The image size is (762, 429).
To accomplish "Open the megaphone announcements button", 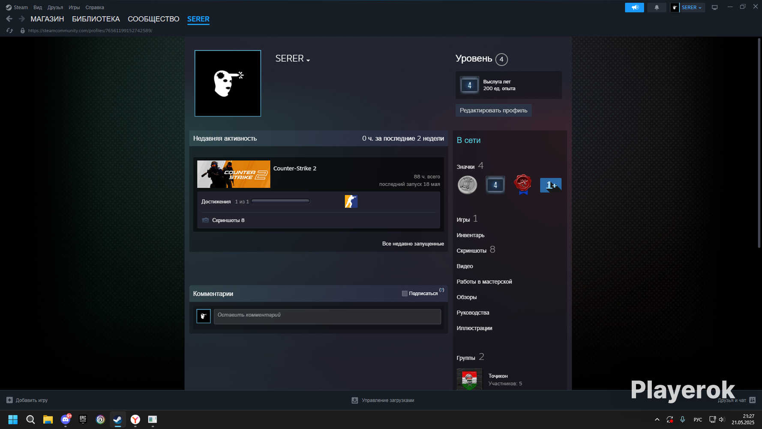I will pyautogui.click(x=634, y=7).
